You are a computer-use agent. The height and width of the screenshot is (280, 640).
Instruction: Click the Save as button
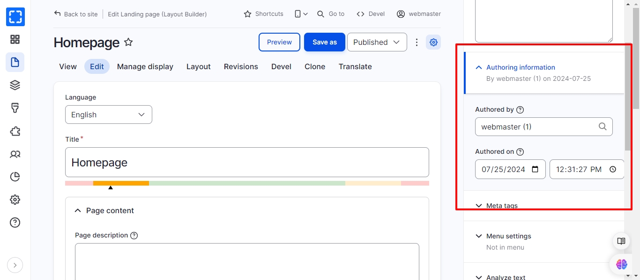coord(325,42)
